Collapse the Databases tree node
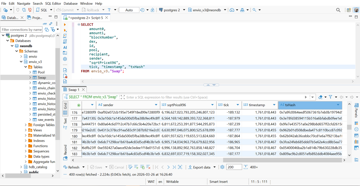This screenshot has height=186, width=360. (x=8, y=41)
